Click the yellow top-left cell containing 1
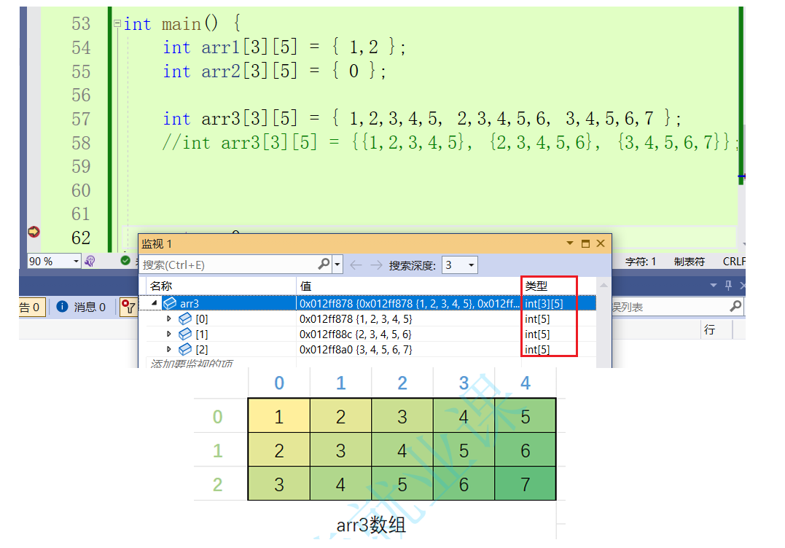 point(279,416)
